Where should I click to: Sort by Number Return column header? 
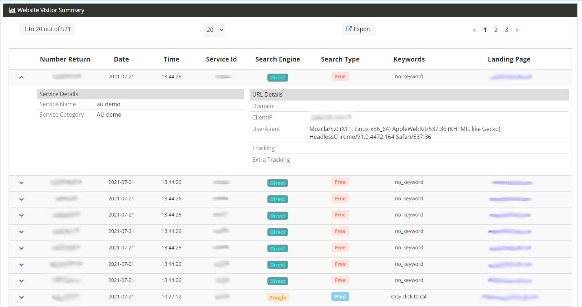click(65, 59)
